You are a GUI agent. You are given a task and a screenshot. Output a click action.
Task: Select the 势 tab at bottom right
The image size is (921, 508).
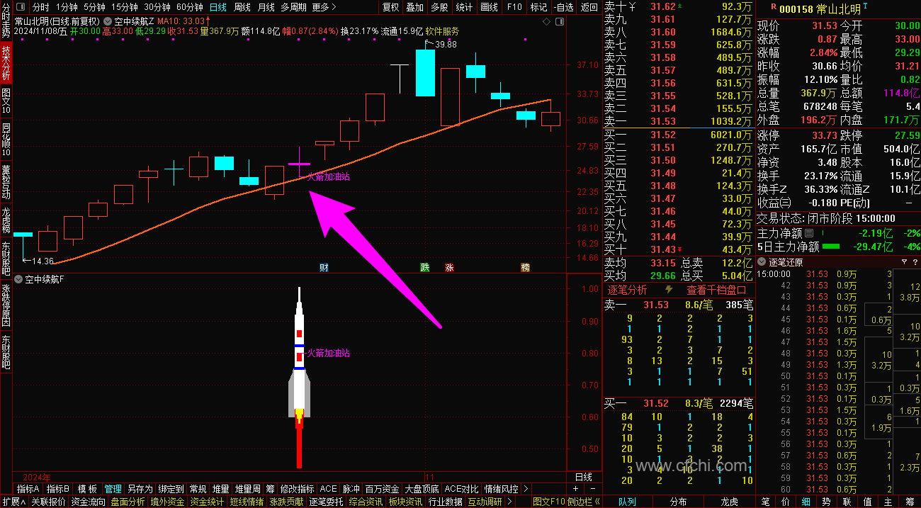click(827, 502)
